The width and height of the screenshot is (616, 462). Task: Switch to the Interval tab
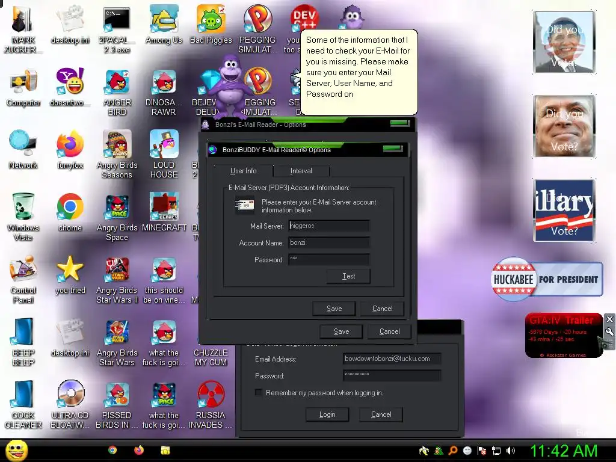[301, 171]
